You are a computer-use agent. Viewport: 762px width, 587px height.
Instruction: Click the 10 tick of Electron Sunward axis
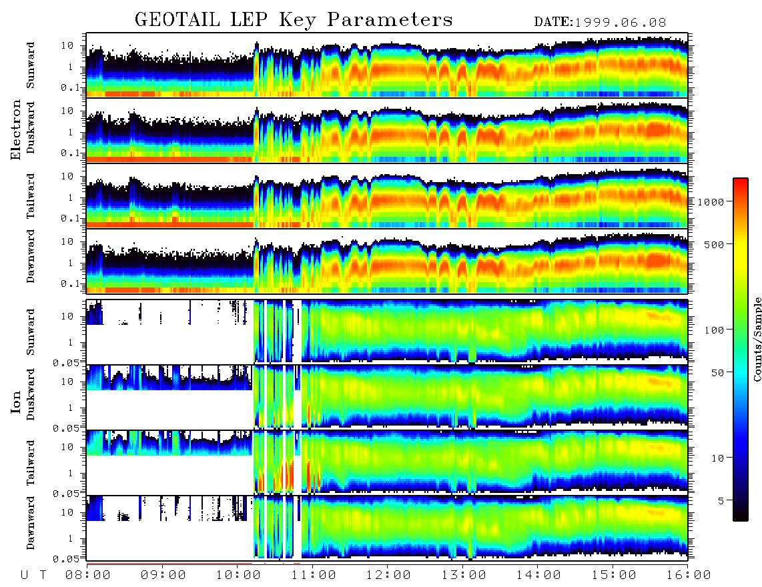point(67,45)
